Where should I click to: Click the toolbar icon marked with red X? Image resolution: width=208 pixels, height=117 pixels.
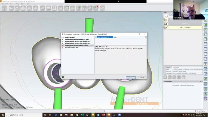pos(96,8)
